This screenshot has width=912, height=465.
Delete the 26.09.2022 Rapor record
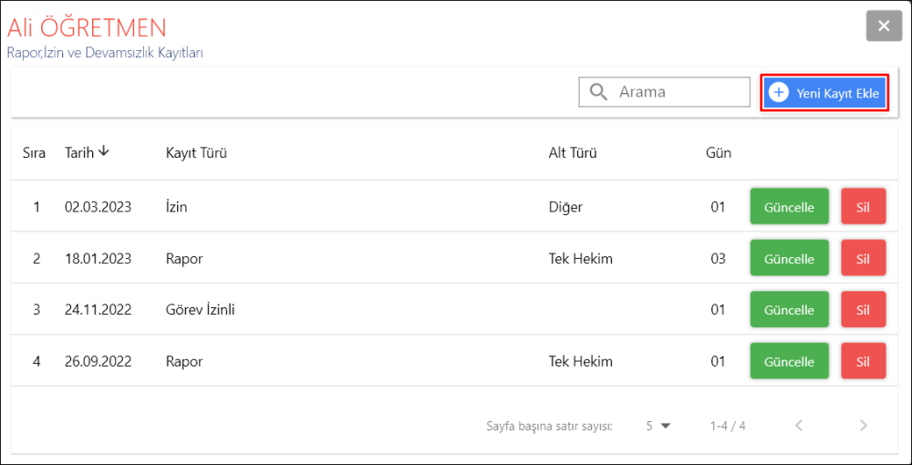[863, 361]
